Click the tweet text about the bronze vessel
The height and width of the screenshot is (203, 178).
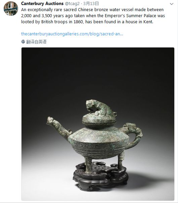pyautogui.click(x=93, y=16)
